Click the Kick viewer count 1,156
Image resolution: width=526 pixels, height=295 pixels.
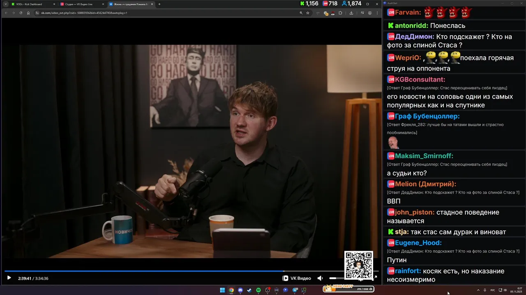[x=309, y=4]
